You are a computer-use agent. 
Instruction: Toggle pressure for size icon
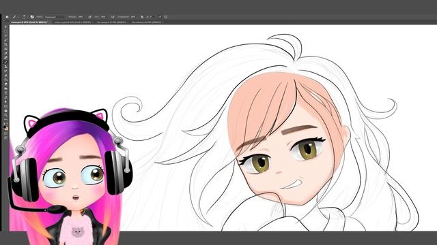tap(160, 17)
